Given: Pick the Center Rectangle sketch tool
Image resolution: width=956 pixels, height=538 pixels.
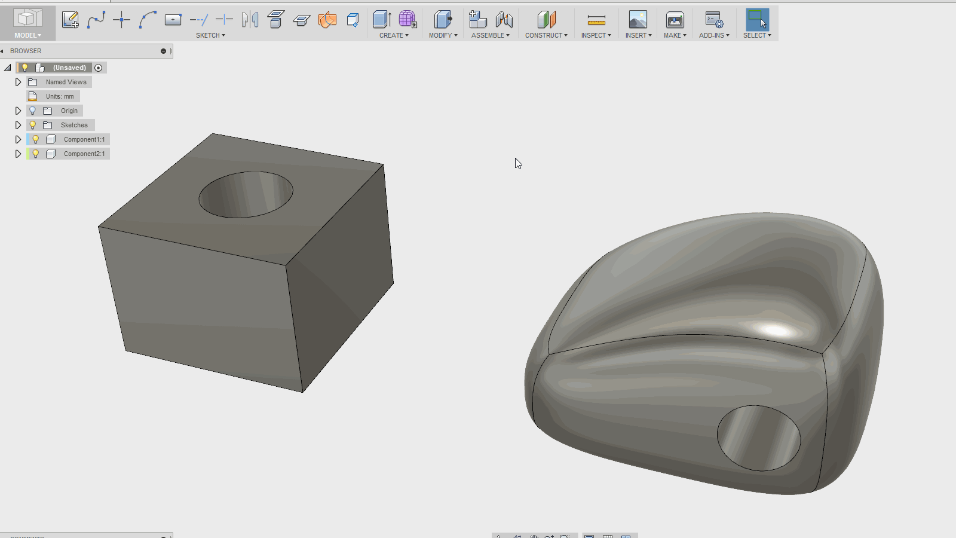Looking at the screenshot, I should (173, 20).
